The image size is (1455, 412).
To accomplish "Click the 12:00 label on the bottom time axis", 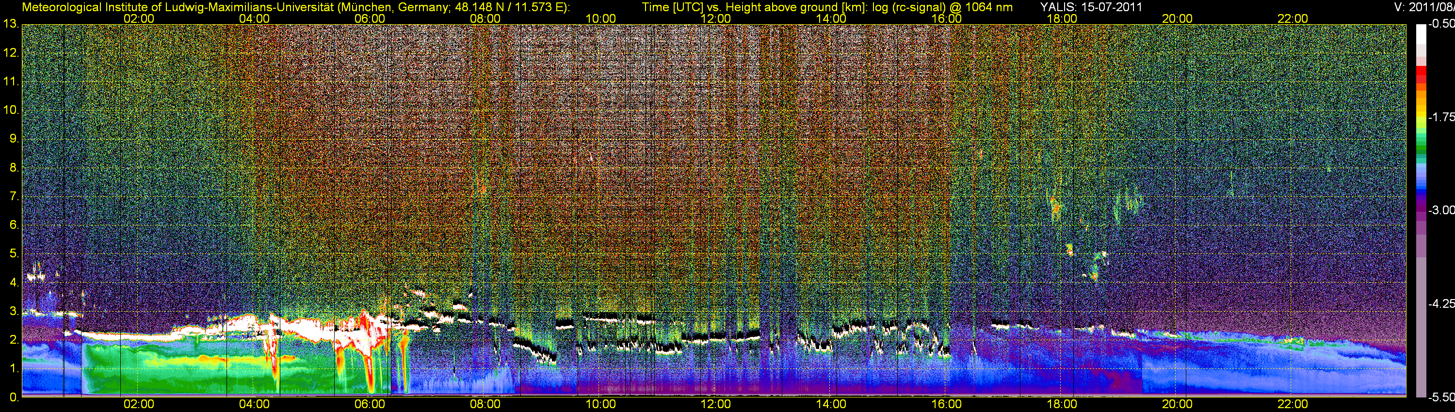I will click(716, 404).
